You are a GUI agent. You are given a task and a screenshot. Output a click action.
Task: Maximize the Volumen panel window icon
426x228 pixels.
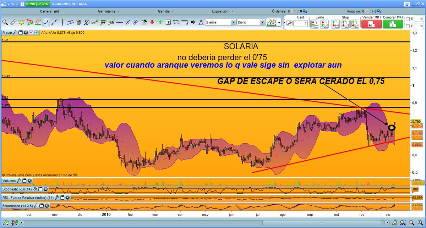24,181
